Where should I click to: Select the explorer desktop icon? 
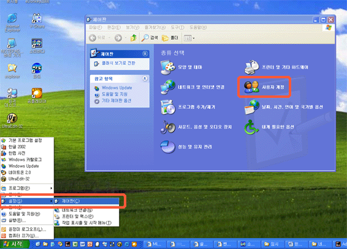[12, 71]
